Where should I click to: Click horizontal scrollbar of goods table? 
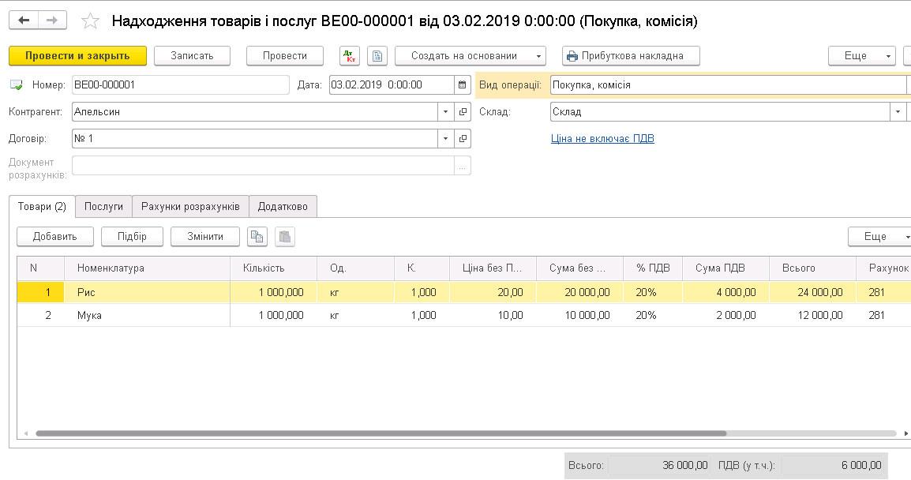click(x=381, y=433)
